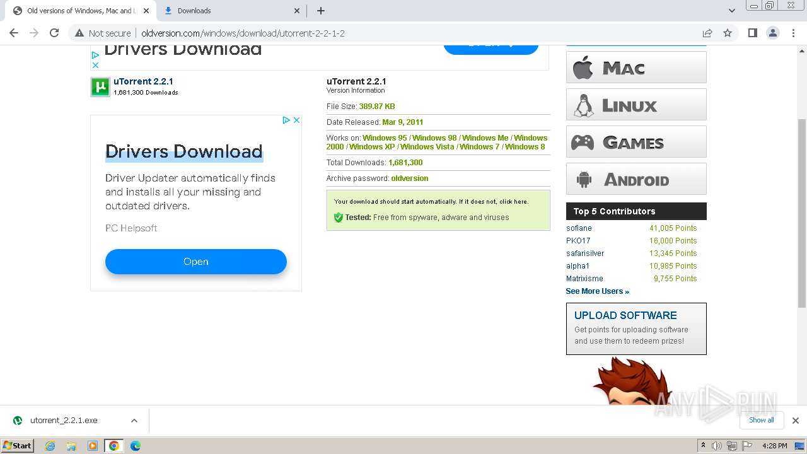Click the 4:28 PM clock
The image size is (807, 454).
point(774,446)
